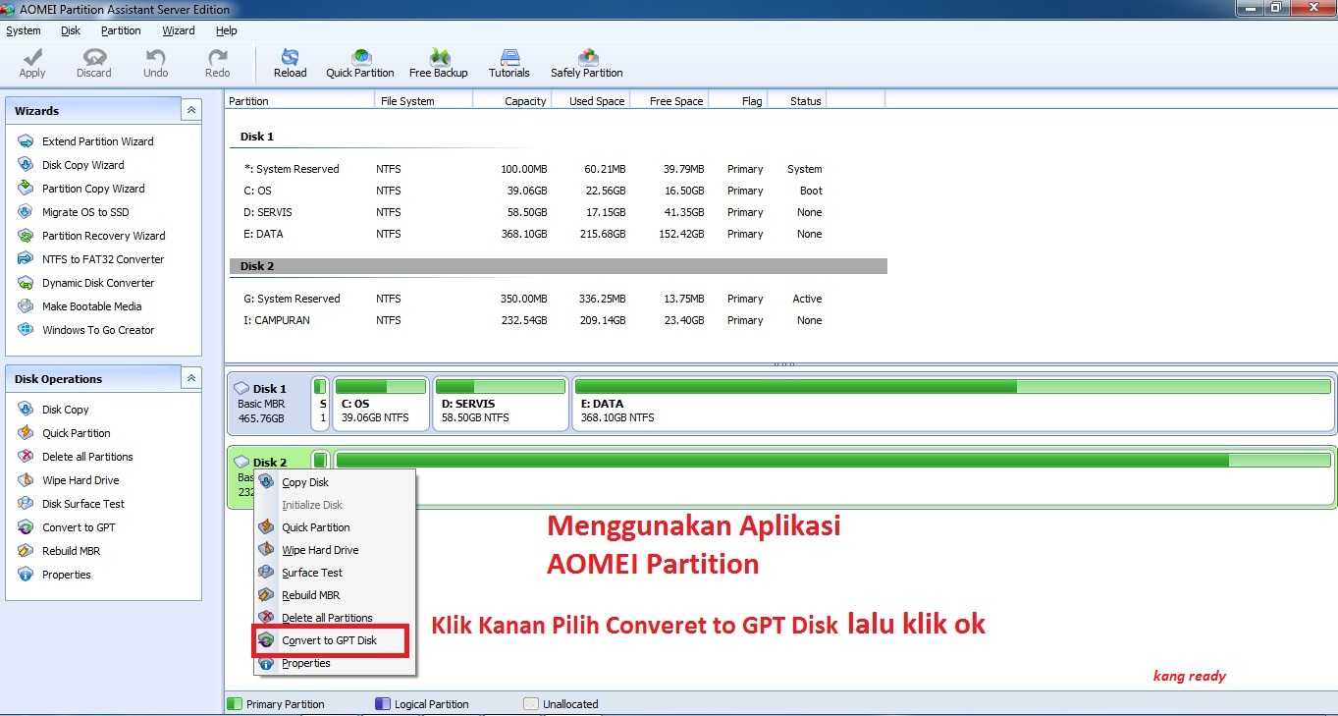Sort by Used Space column header
The height and width of the screenshot is (716, 1338).
(590, 100)
